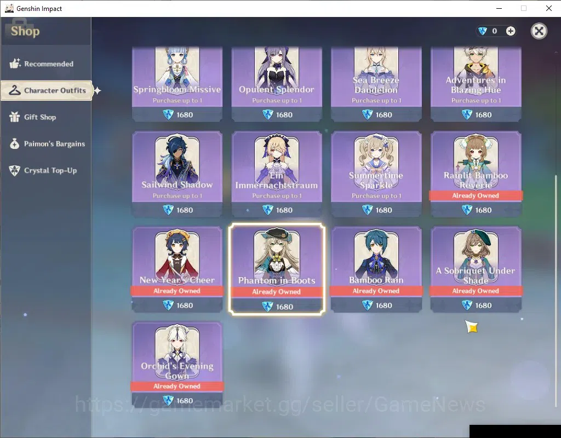Click Already Owned label on Rainlit Bamboo Reverie

[x=476, y=195]
